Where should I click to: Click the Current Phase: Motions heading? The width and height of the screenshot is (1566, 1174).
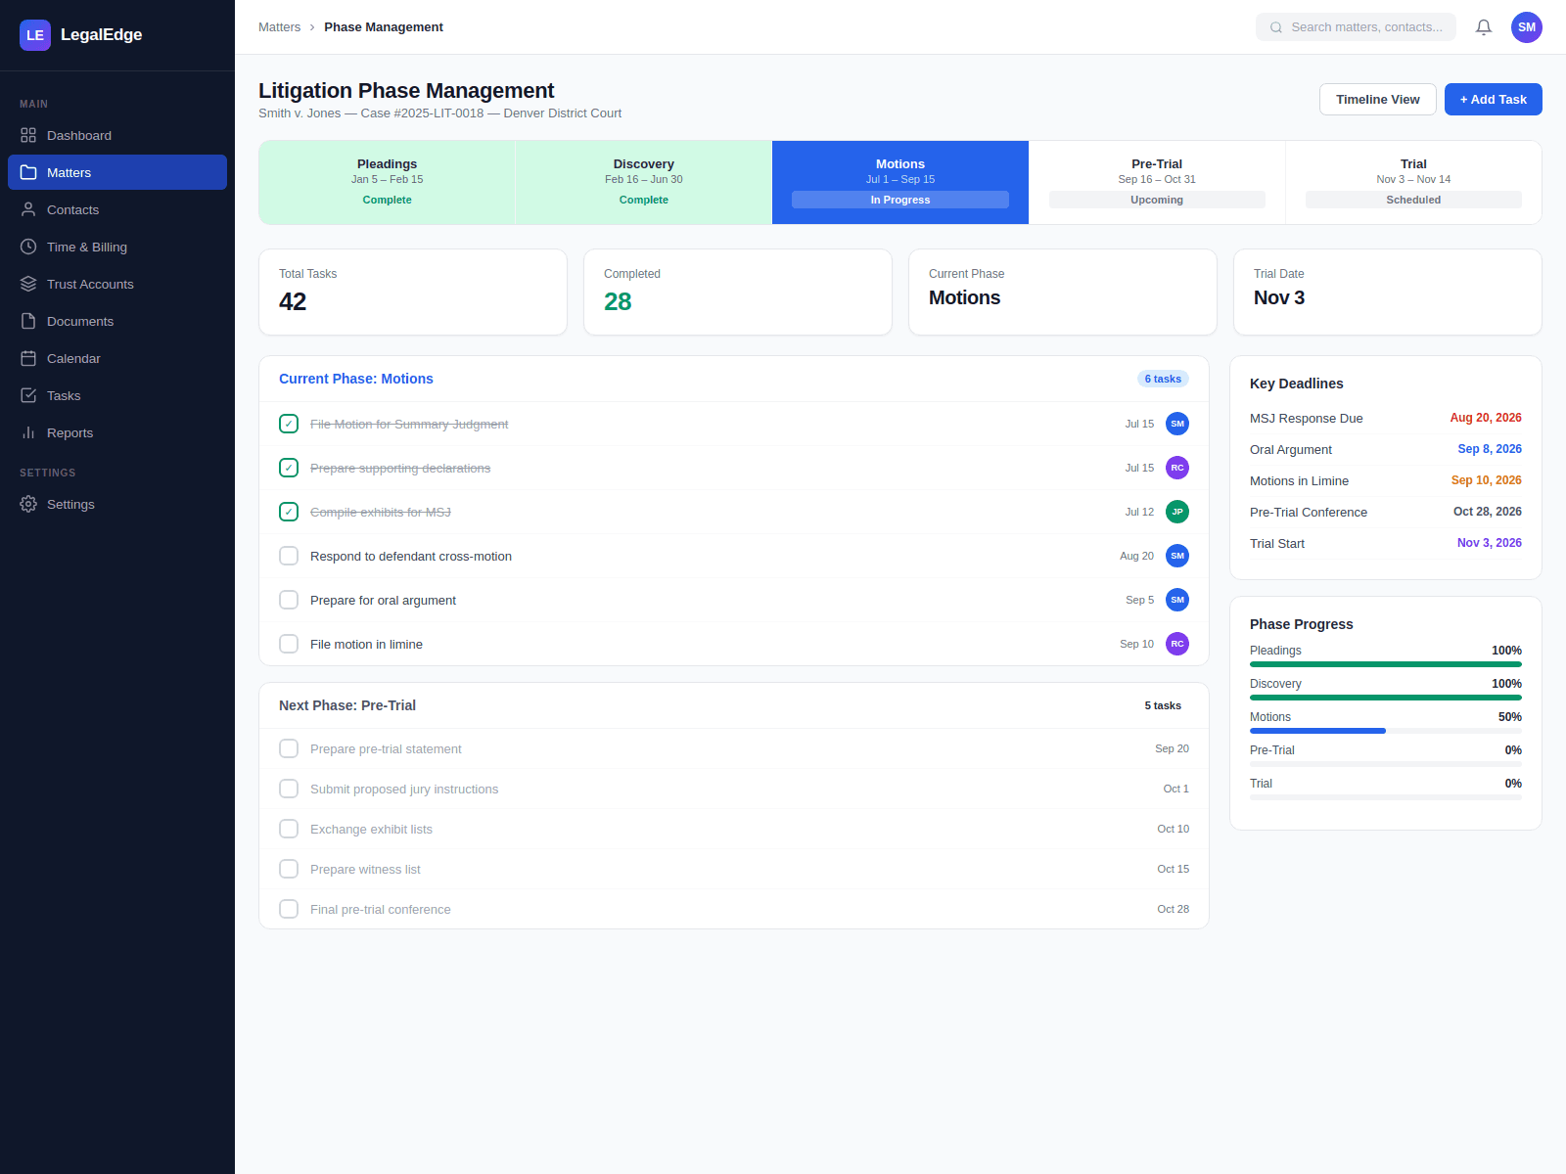[x=356, y=379]
